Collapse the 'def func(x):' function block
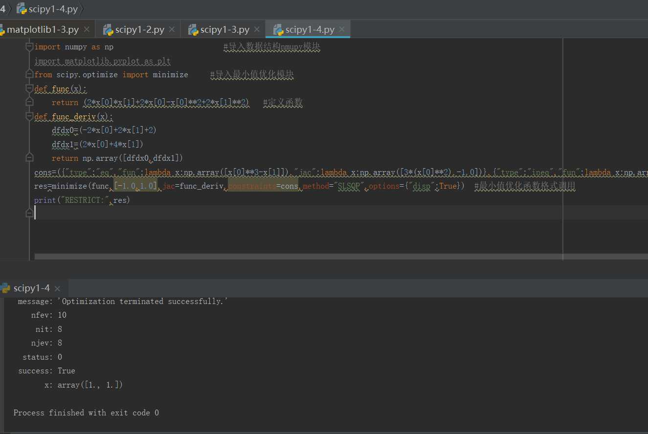The image size is (648, 434). coord(29,88)
